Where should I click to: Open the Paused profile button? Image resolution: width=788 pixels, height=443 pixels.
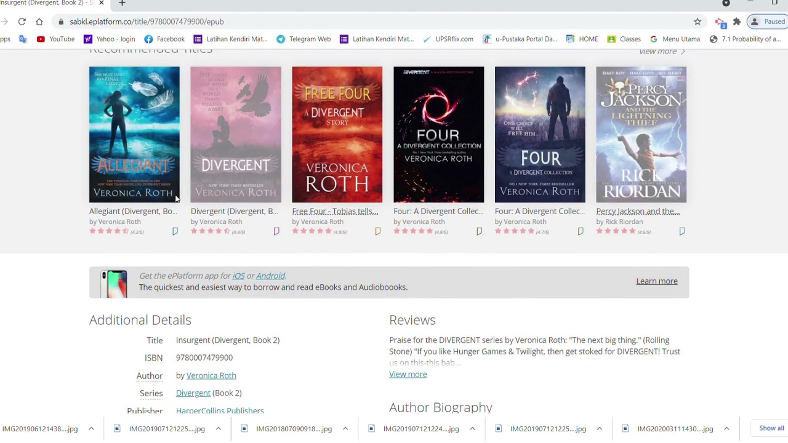point(767,22)
